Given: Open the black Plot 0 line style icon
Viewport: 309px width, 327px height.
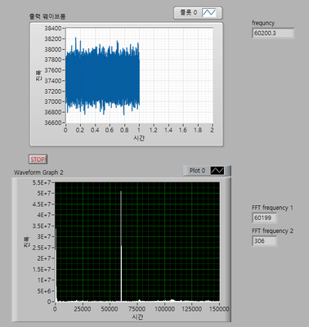Looking at the screenshot, I should click(217, 171).
